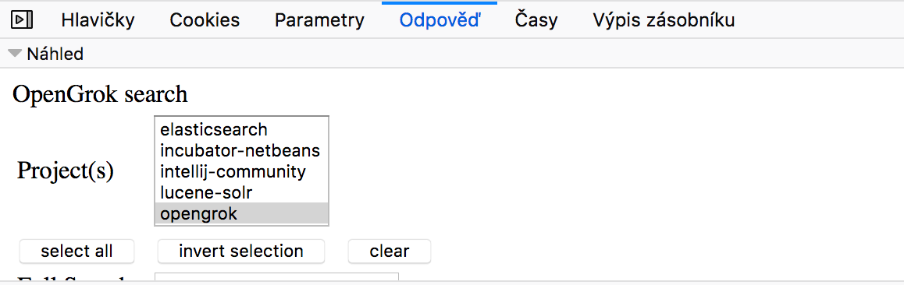Go to the Časy tab

coord(536,21)
